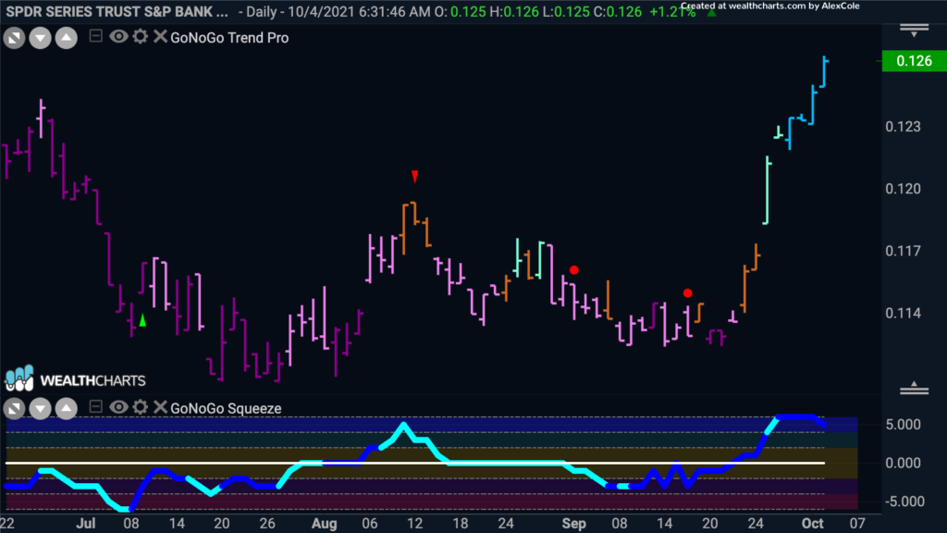Click the 07 date axis label
947x533 pixels.
coord(857,524)
